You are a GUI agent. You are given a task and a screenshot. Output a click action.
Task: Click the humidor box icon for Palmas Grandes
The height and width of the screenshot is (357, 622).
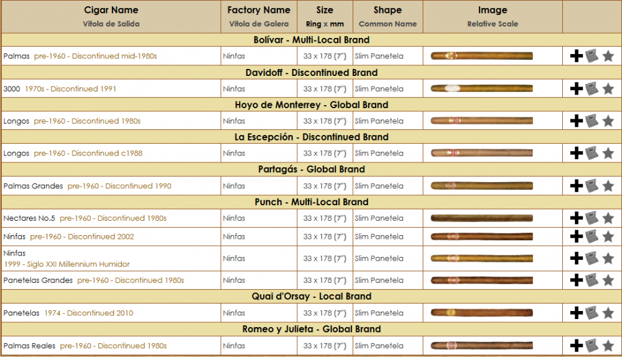[592, 185]
